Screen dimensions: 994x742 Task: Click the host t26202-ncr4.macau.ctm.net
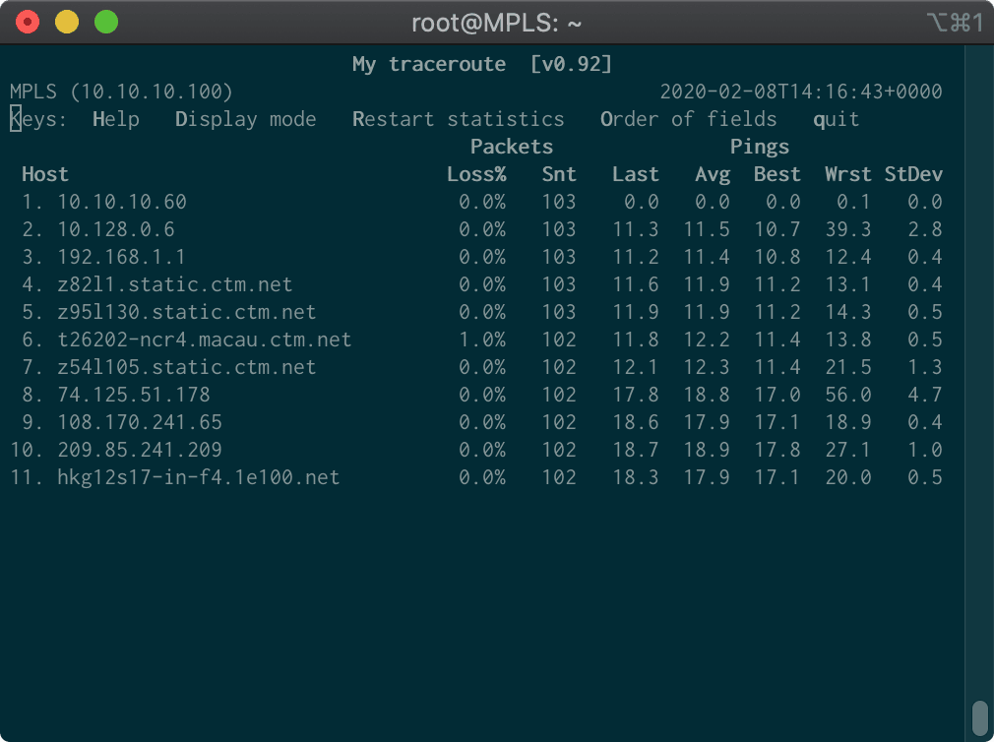pos(204,340)
